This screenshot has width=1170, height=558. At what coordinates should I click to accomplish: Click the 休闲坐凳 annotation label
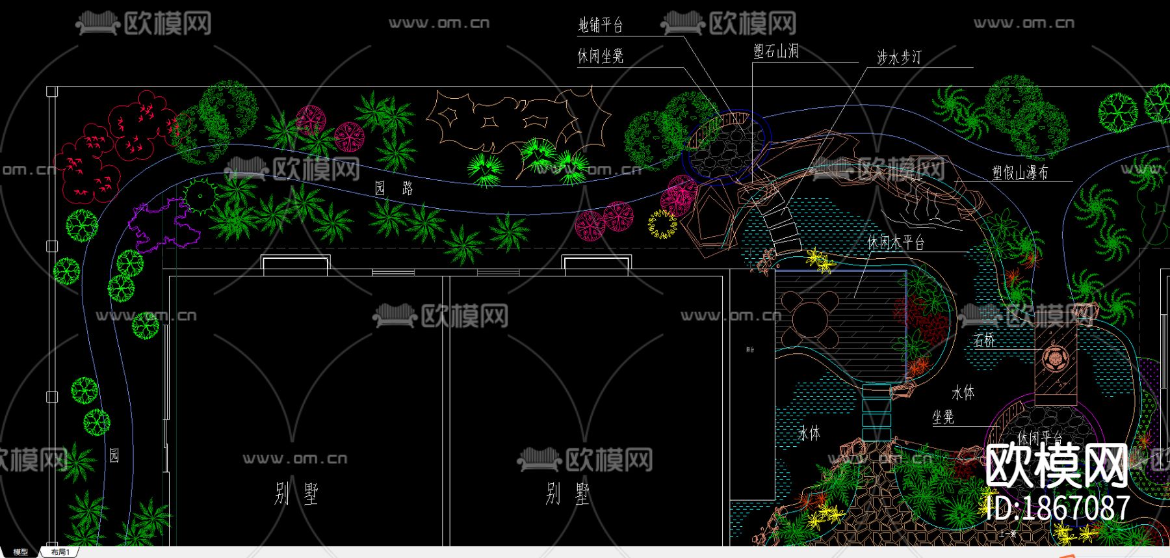pyautogui.click(x=601, y=56)
